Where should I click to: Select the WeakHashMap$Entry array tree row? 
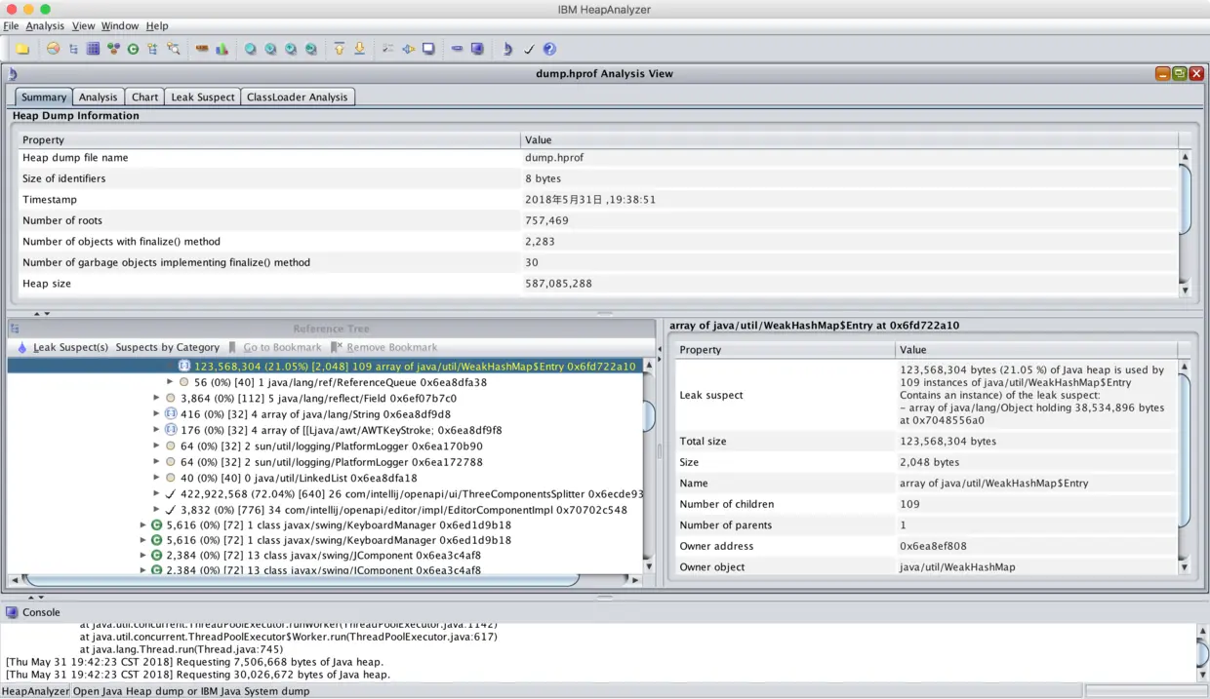click(325, 367)
